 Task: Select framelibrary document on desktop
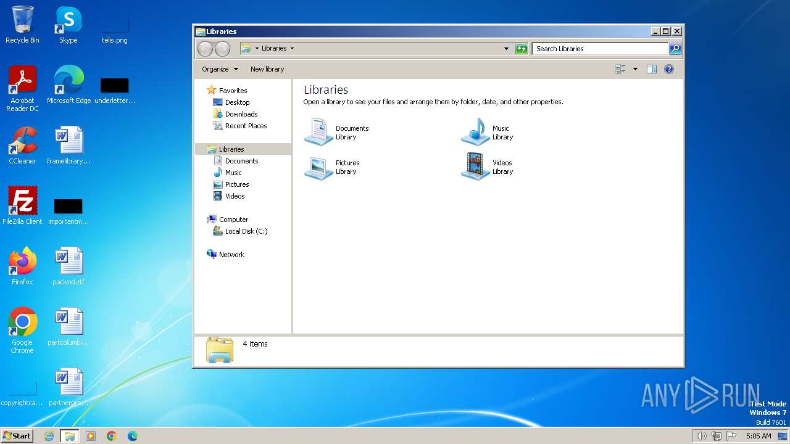pos(69,146)
